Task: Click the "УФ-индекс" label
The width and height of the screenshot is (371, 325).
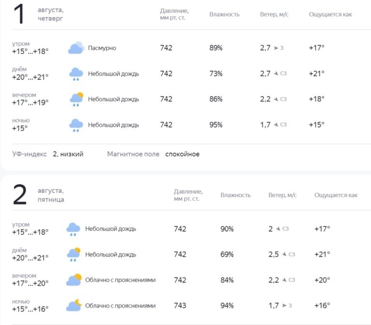Action: (x=29, y=154)
